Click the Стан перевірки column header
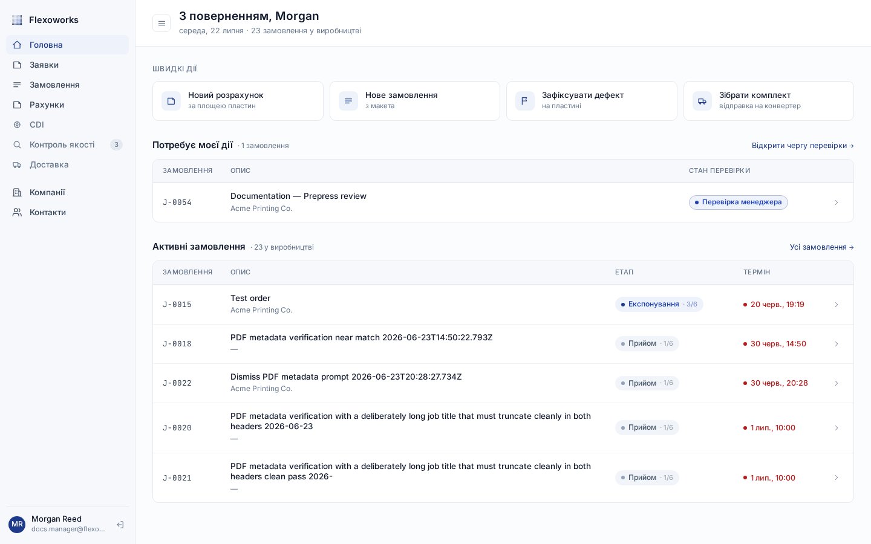This screenshot has width=871, height=544. (x=720, y=171)
